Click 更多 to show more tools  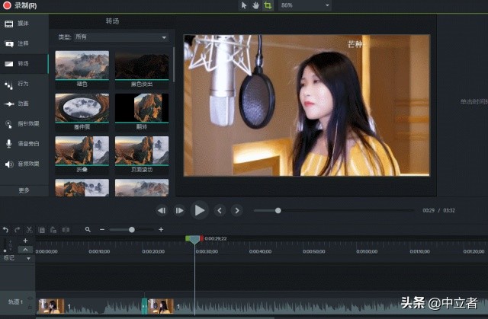point(24,190)
